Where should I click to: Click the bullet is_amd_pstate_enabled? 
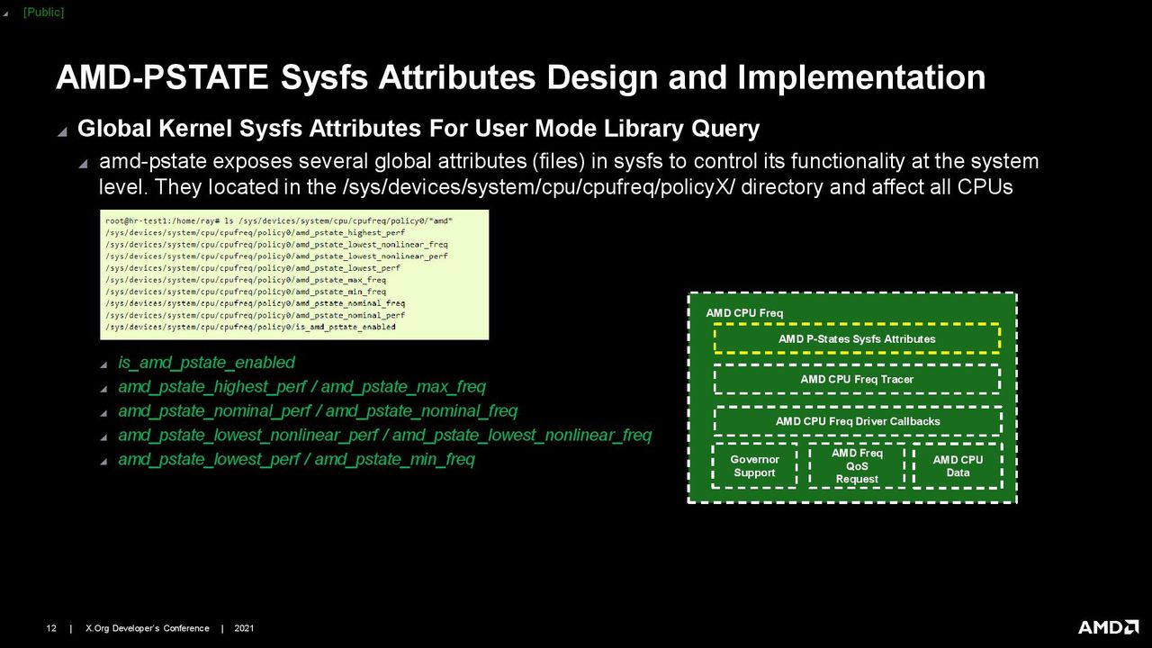click(x=206, y=363)
